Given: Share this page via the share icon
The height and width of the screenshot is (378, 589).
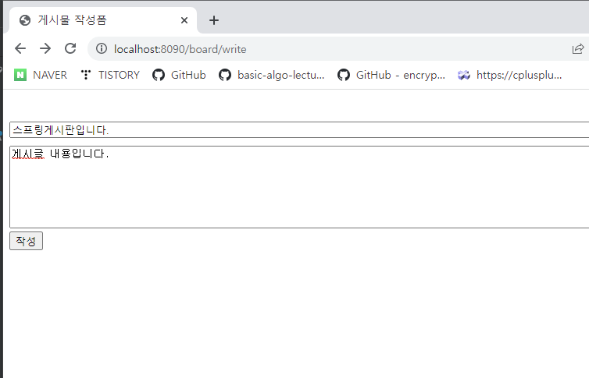Looking at the screenshot, I should tap(578, 49).
